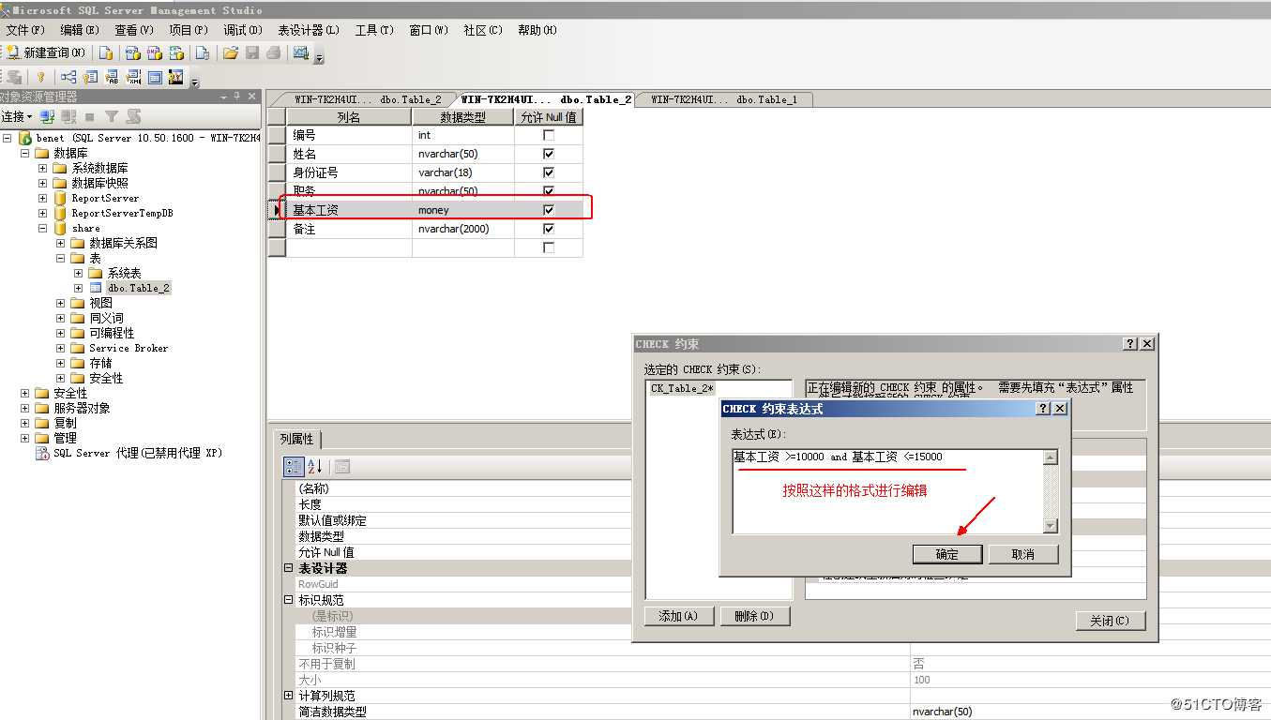This screenshot has height=720, width=1271.
Task: Toggle 允许 Null checkbox for 姓名 row
Action: coord(549,154)
